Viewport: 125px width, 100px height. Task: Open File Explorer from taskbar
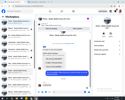click(x=17, y=98)
